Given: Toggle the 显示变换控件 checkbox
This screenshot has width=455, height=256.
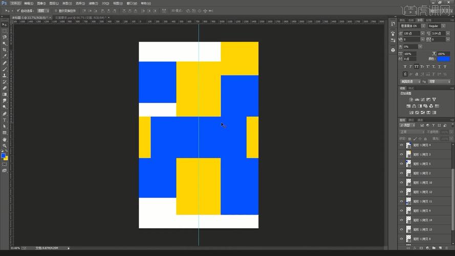Looking at the screenshot, I should [56, 10].
